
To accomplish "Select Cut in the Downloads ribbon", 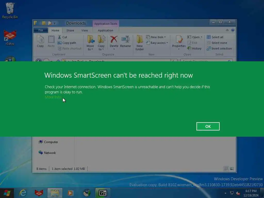I will (x=62, y=37).
